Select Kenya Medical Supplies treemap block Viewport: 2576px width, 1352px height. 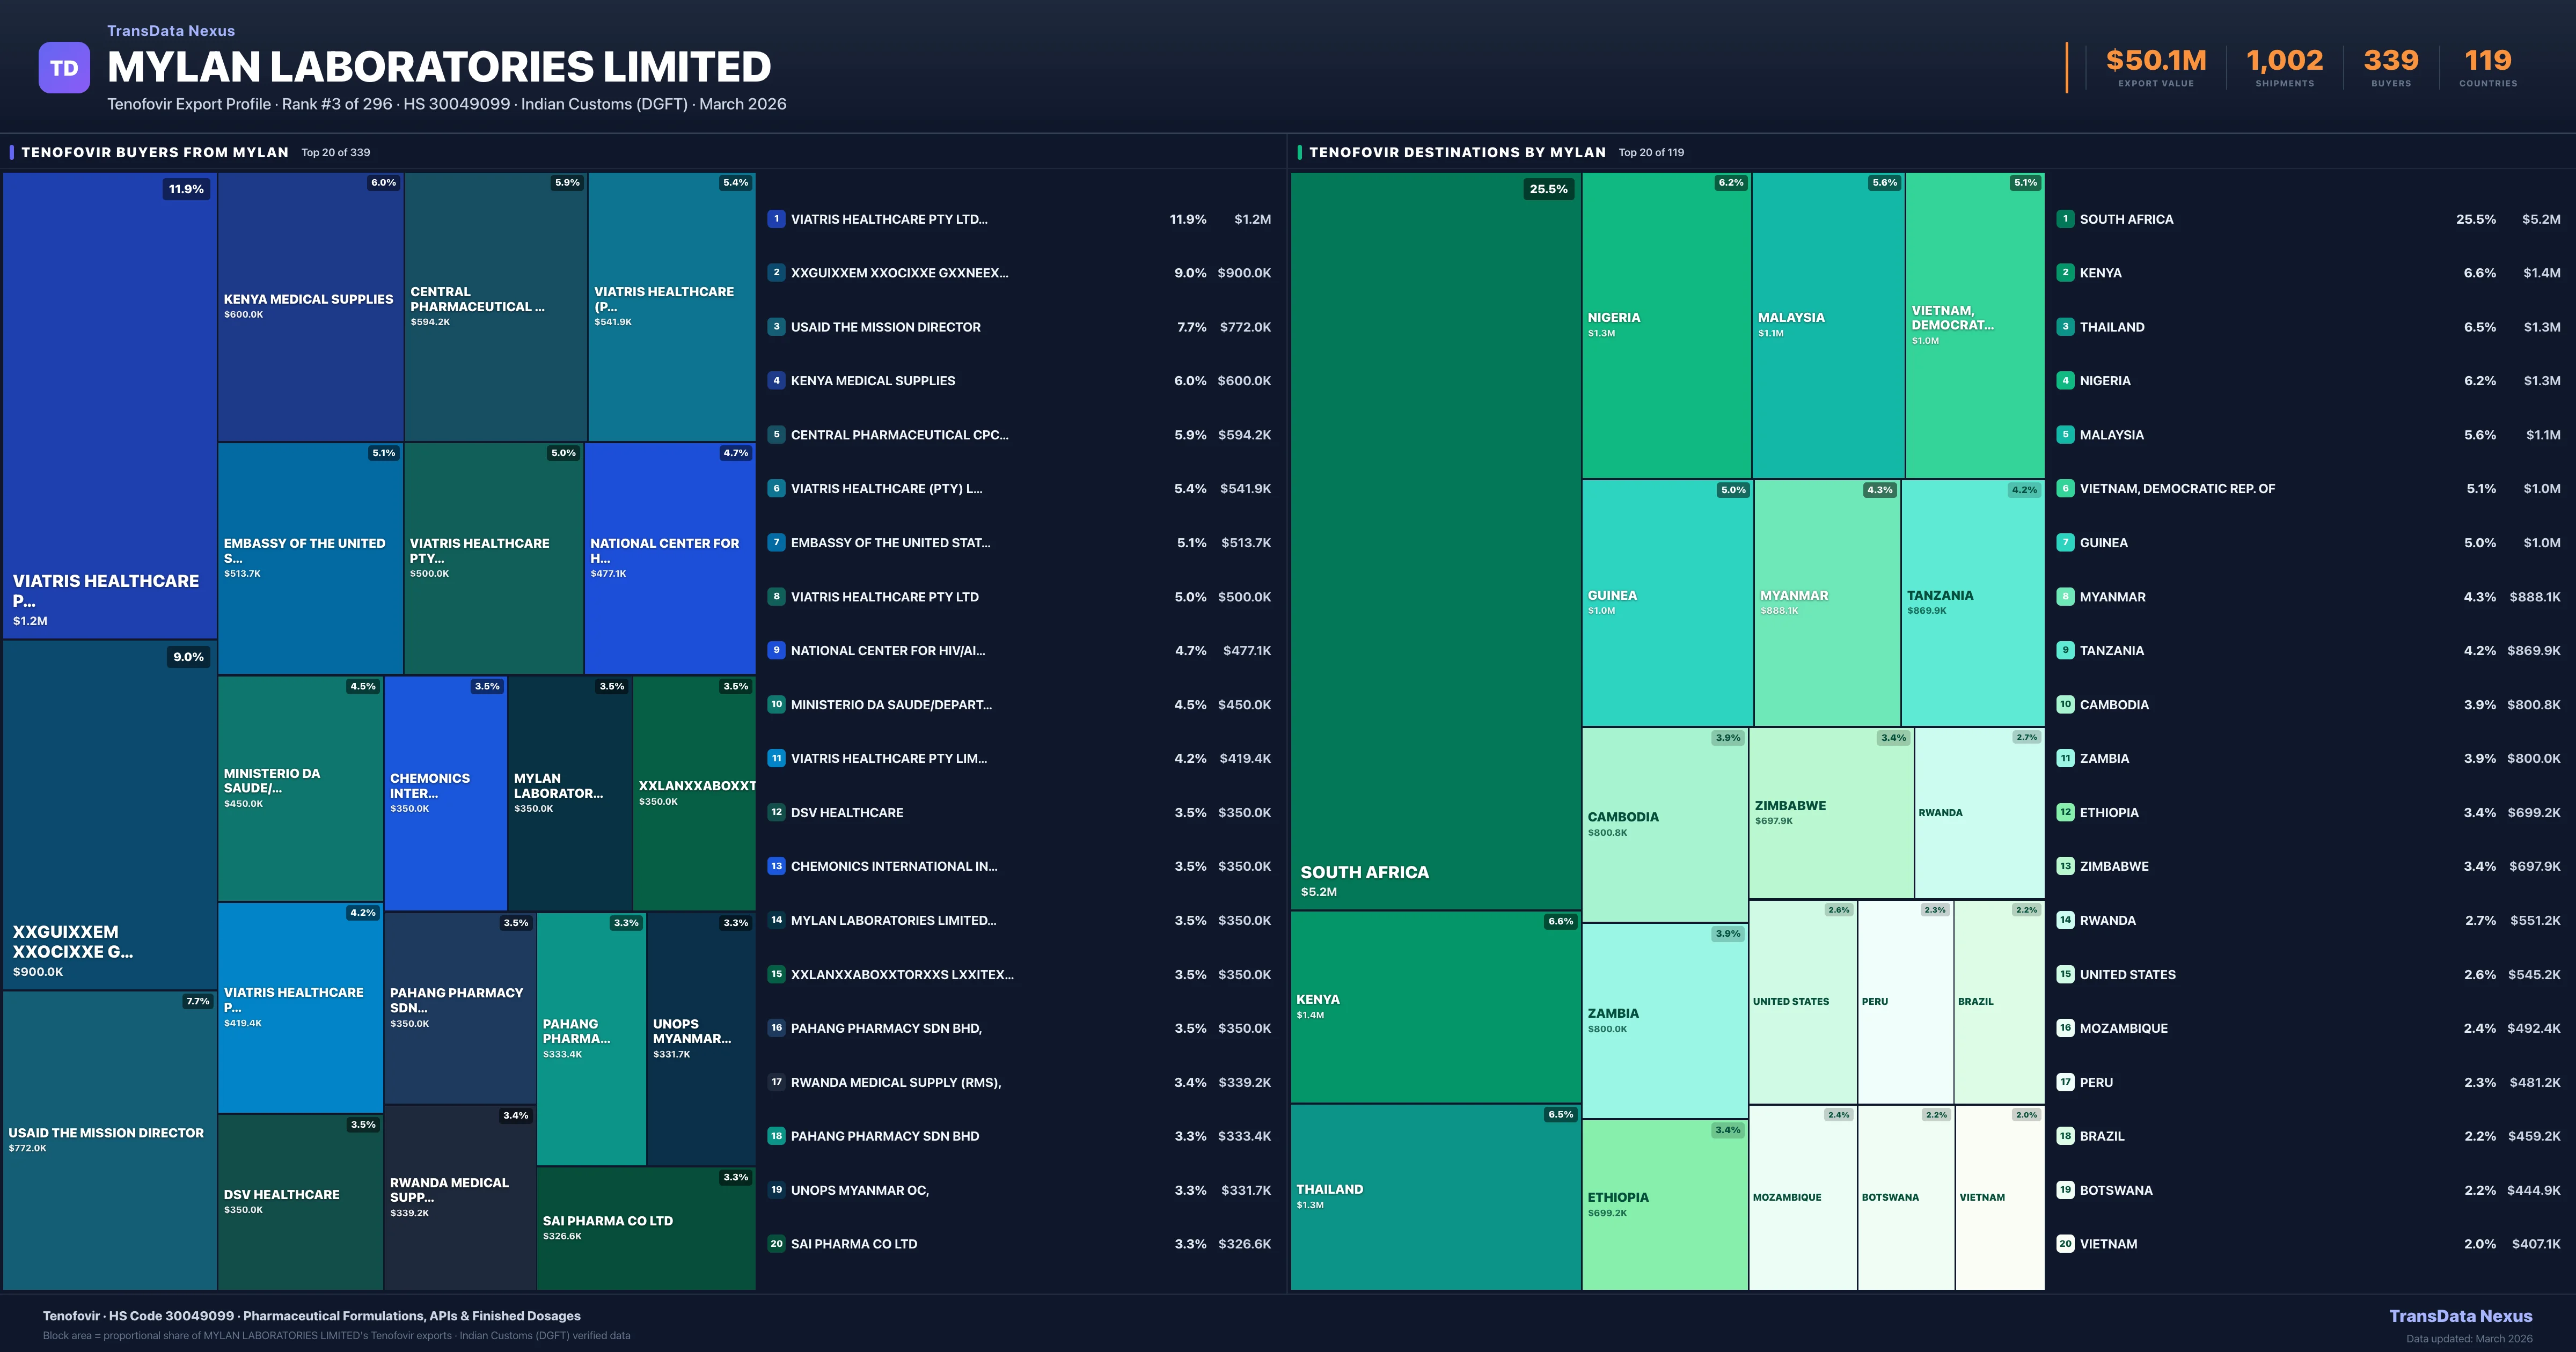click(310, 306)
